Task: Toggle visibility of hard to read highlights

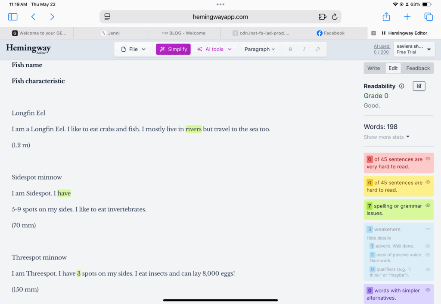Action: click(428, 182)
